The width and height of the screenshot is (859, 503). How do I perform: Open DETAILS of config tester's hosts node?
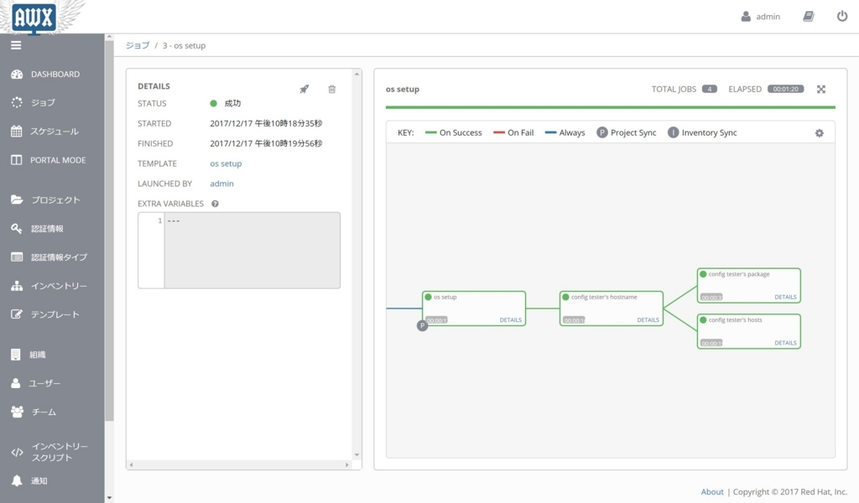tap(785, 343)
